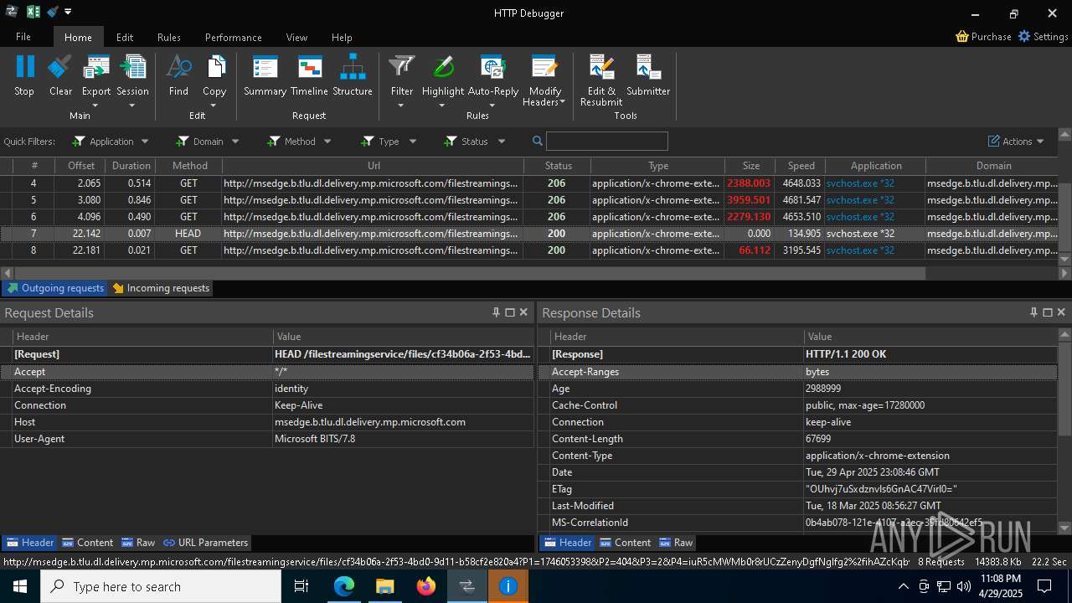Open the File menu

pyautogui.click(x=23, y=37)
